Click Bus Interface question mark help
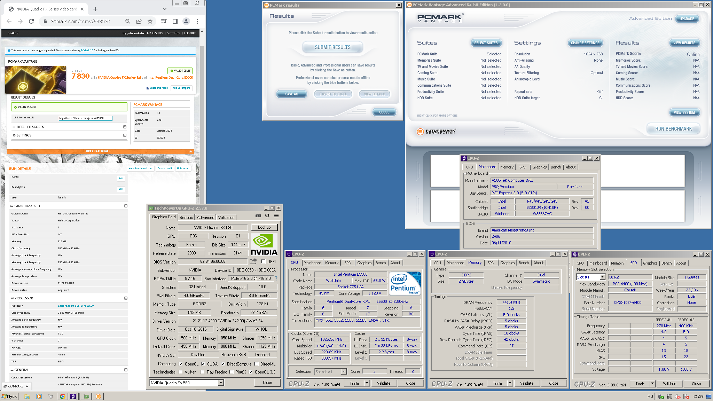The height and width of the screenshot is (401, 713). pyautogui.click(x=276, y=278)
